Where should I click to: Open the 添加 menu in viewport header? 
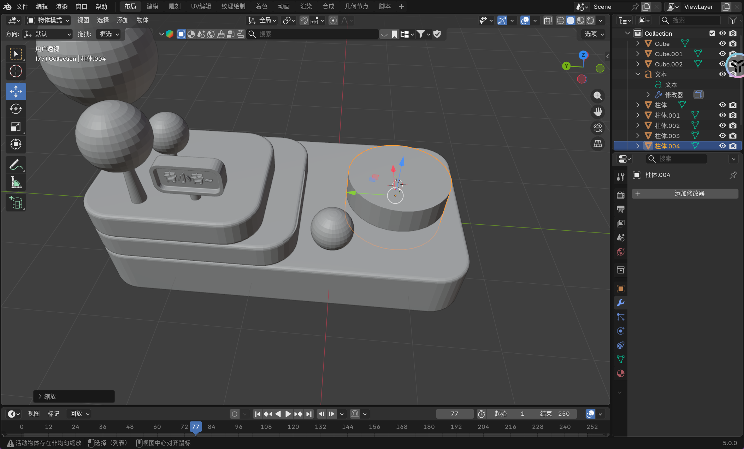point(123,20)
